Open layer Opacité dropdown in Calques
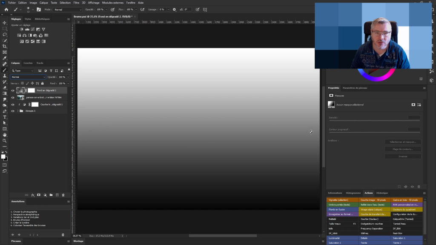The image size is (436, 245). coord(68,77)
